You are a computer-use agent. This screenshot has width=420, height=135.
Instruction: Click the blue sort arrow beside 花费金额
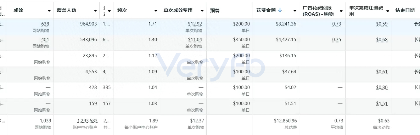click(280, 10)
